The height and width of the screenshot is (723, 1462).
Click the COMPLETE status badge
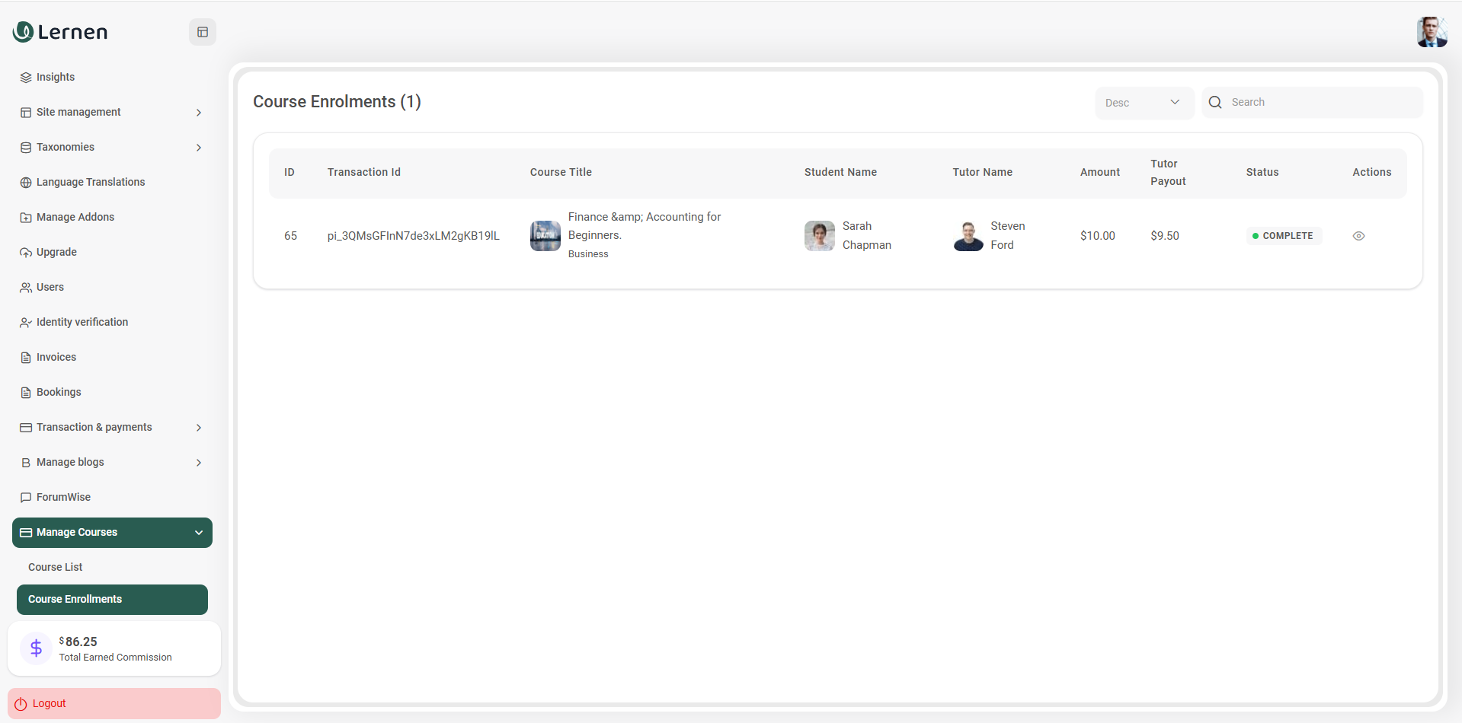pyautogui.click(x=1283, y=236)
